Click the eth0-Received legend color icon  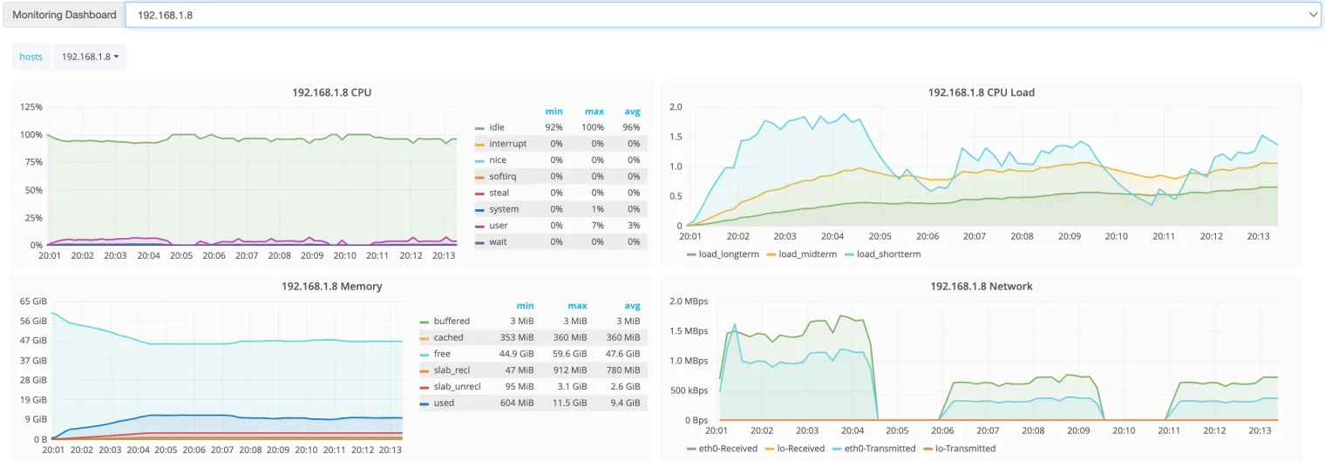pyautogui.click(x=693, y=449)
